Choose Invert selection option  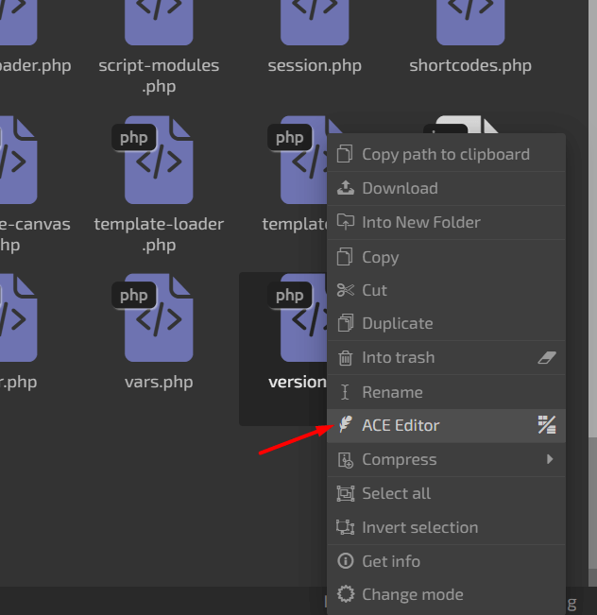[x=419, y=527]
